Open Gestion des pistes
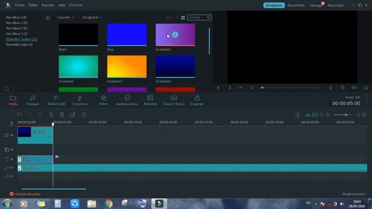 click(x=26, y=194)
